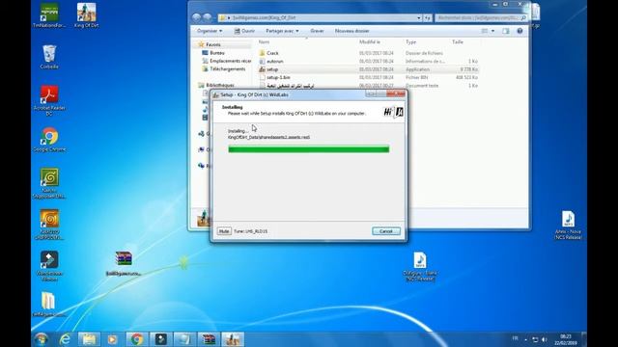Select the King Of Dirt desktop shortcut
The image size is (618, 347).
86,15
